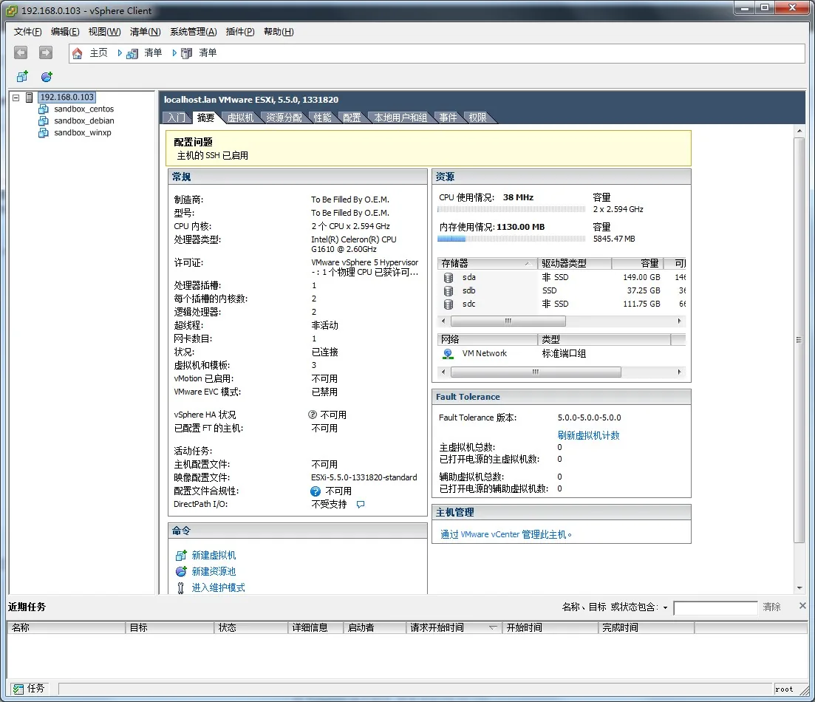Switch to the 配置 tab
815x702 pixels.
tap(352, 117)
